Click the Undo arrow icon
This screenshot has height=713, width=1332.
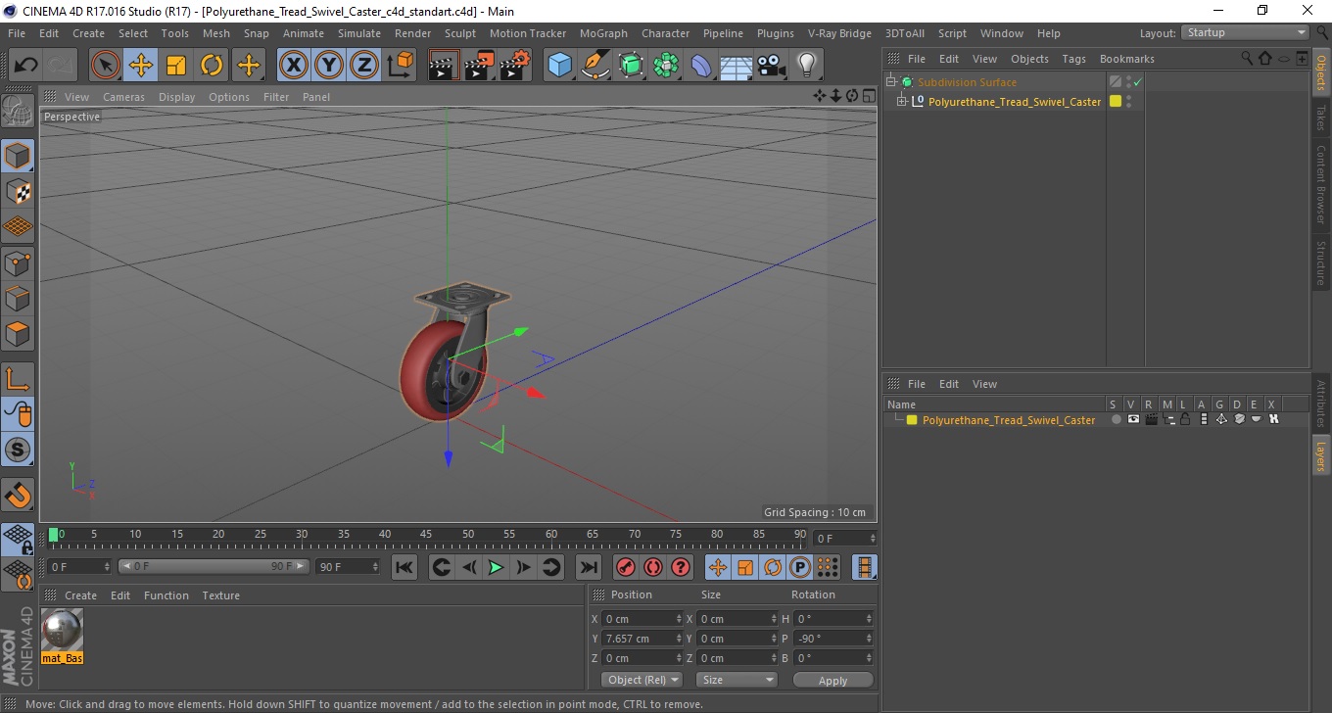pyautogui.click(x=26, y=66)
